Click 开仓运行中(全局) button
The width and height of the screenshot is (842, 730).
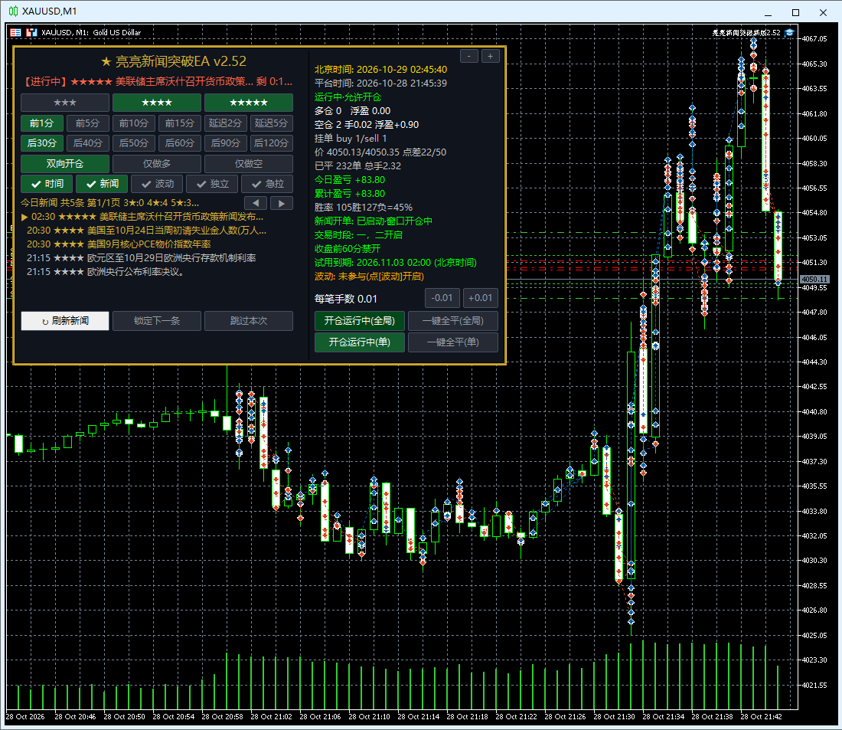pyautogui.click(x=359, y=321)
